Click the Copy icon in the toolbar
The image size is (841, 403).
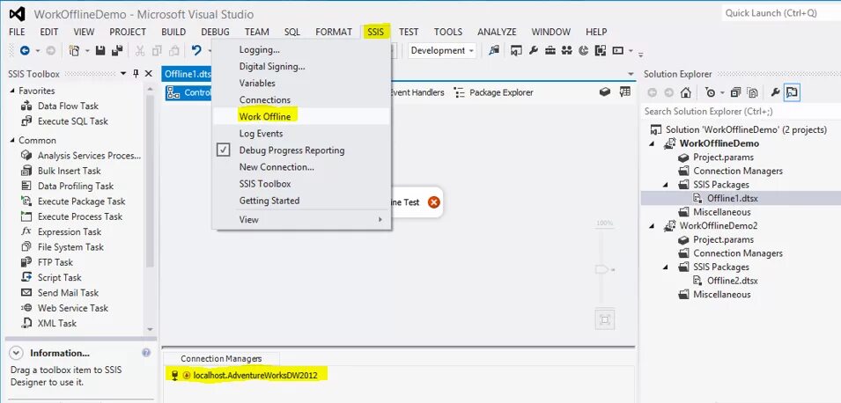click(x=157, y=50)
